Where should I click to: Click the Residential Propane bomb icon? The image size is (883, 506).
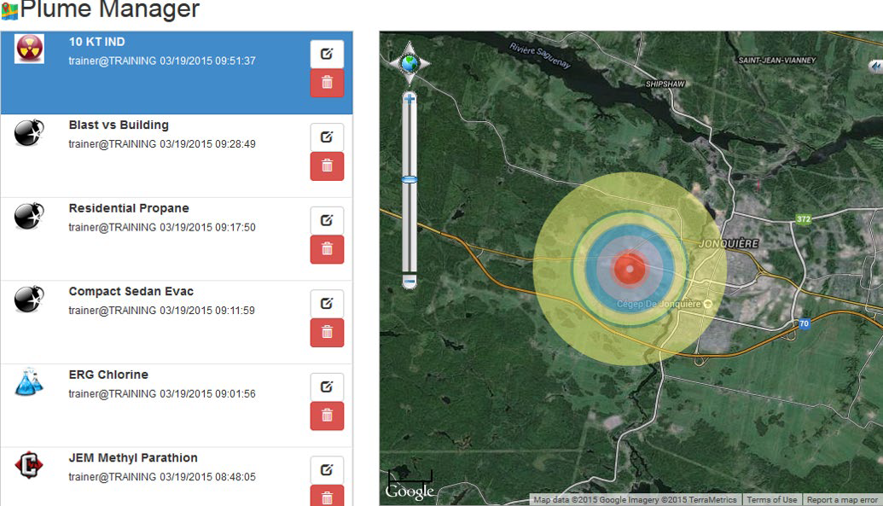pyautogui.click(x=29, y=216)
